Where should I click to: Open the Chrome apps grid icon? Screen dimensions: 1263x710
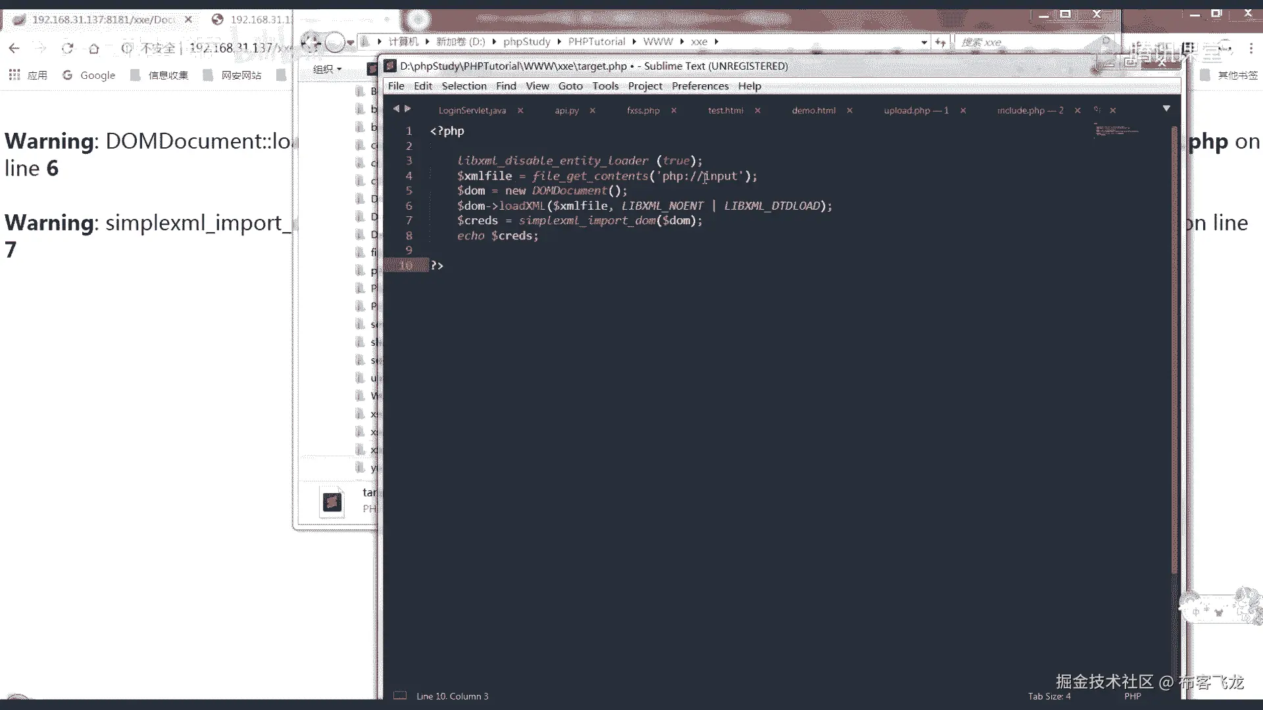click(14, 75)
